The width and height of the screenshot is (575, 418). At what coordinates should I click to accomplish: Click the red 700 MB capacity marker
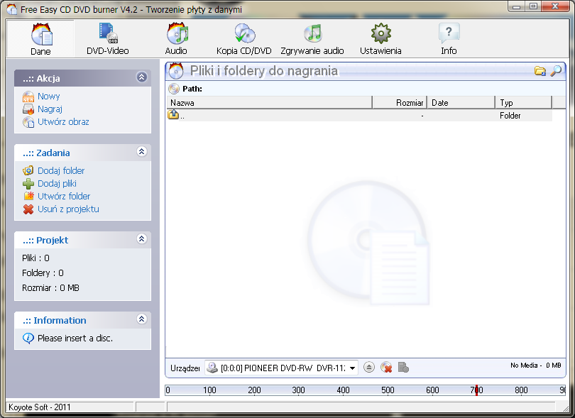476,390
